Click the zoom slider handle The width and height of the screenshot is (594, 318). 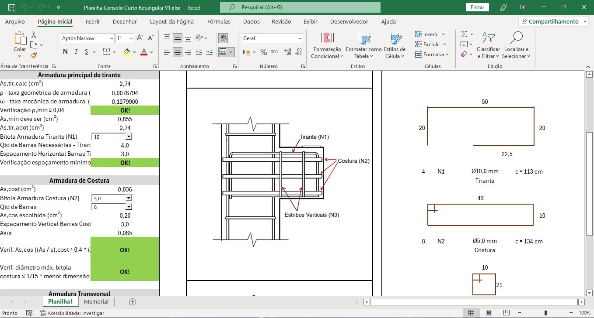pos(545,313)
